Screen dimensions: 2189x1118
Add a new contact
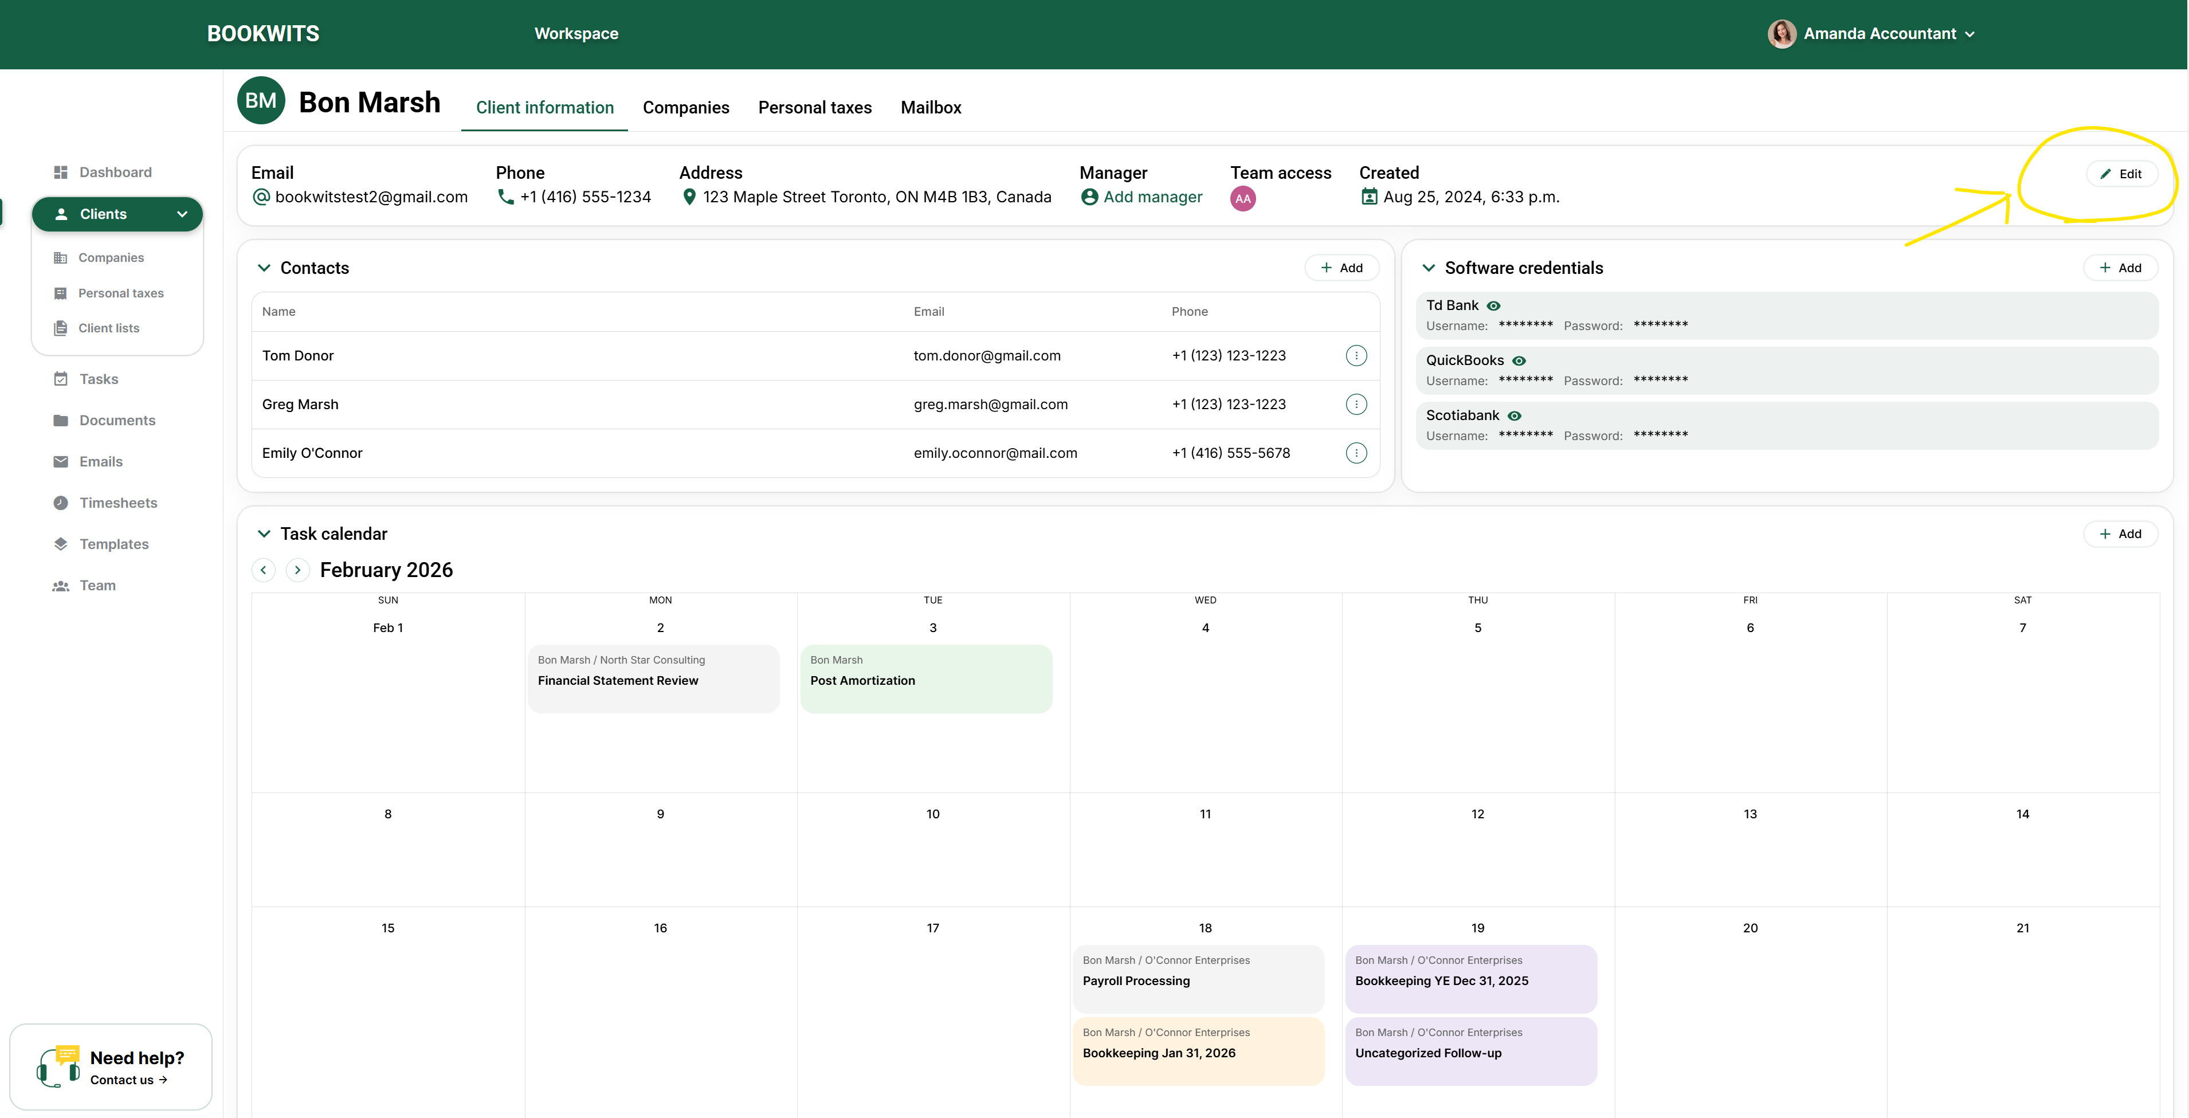pos(1341,268)
